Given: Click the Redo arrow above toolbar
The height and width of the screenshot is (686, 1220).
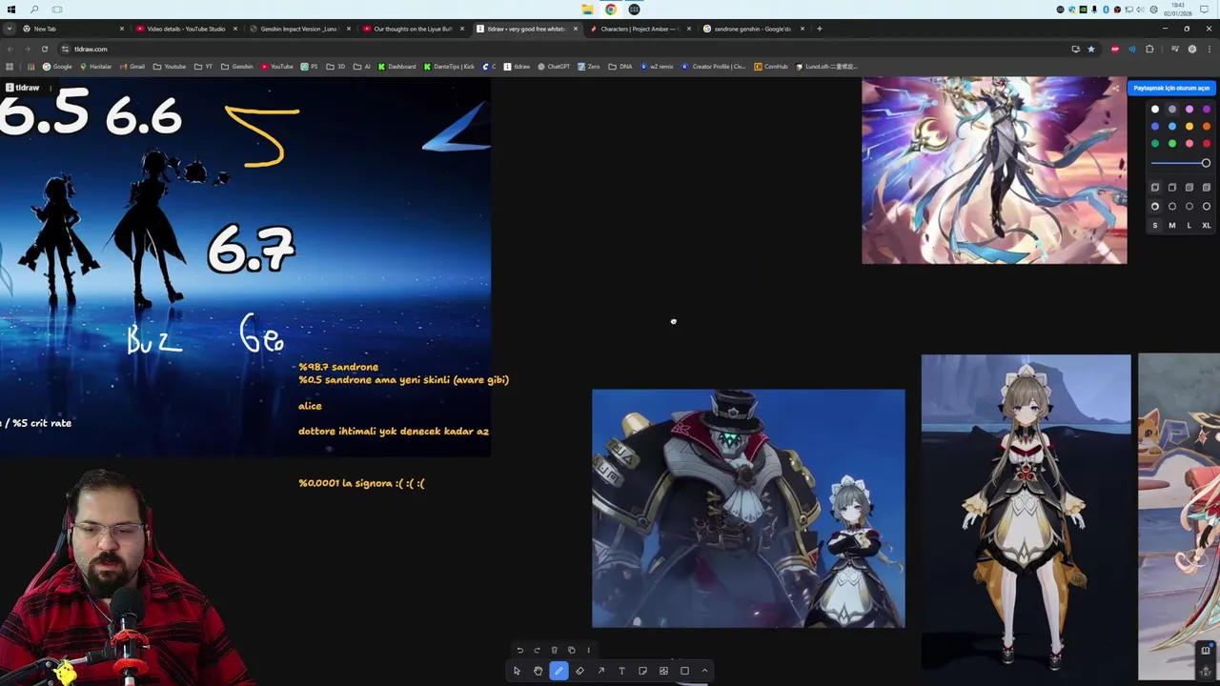Looking at the screenshot, I should tap(537, 650).
